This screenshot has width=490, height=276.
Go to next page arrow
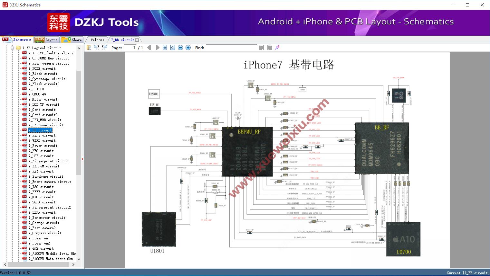157,48
